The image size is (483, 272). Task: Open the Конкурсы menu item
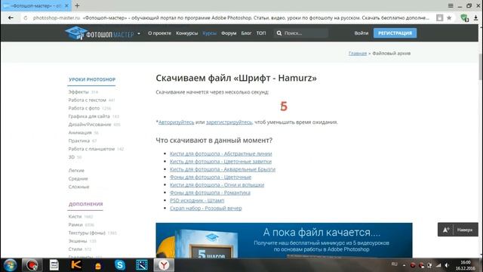click(x=186, y=33)
